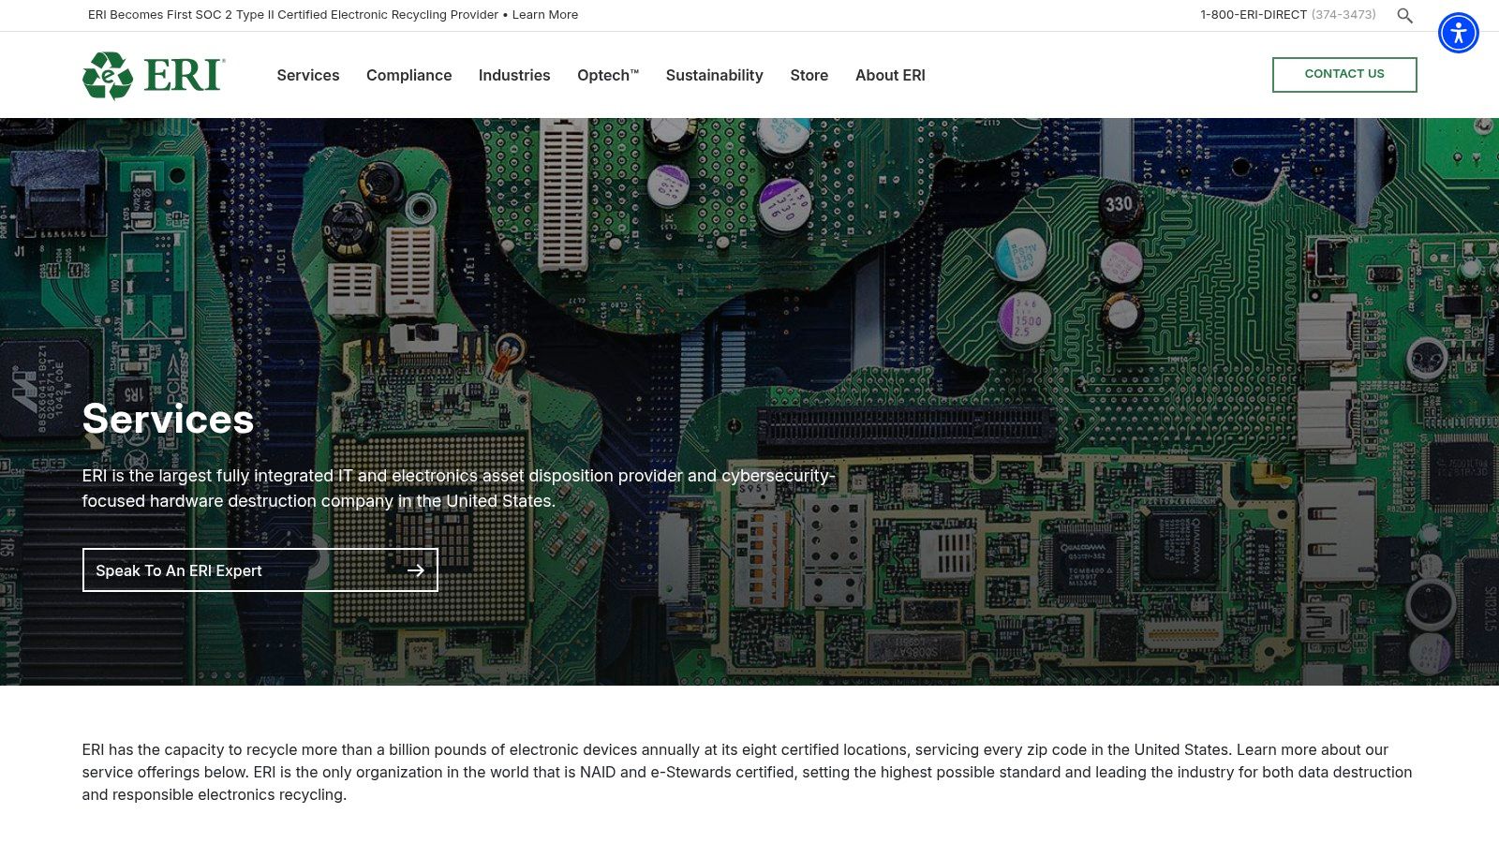Click the paragraph about eight certified locations
The image size is (1499, 843).
point(747,772)
